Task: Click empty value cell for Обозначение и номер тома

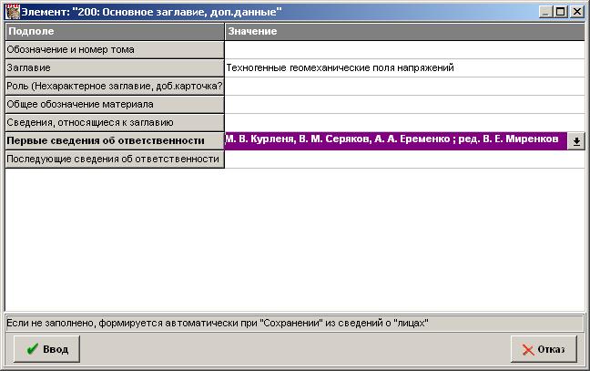Action: pyautogui.click(x=403, y=50)
